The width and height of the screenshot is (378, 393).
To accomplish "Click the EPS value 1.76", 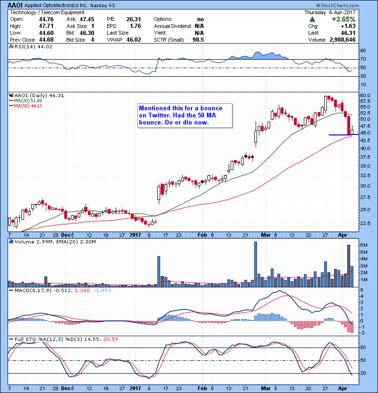I will (x=135, y=26).
